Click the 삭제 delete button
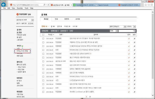 pyautogui.click(x=71, y=31)
